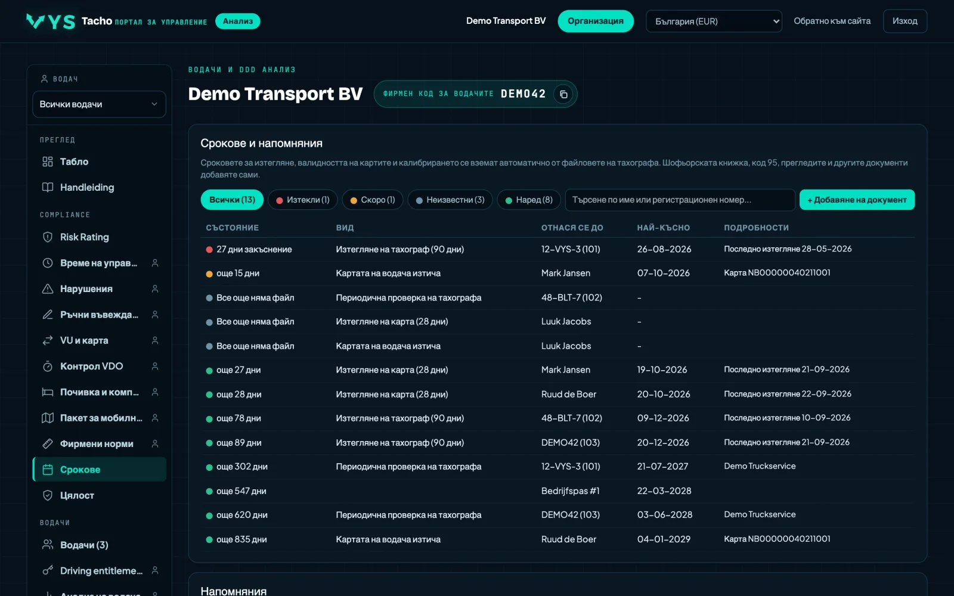
Task: Open the Всички водачи driver dropdown
Action: click(99, 104)
